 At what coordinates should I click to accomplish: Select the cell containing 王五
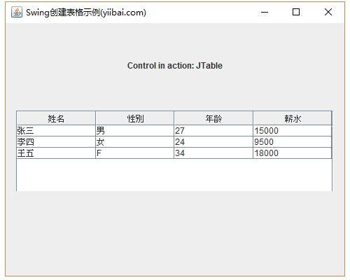(x=56, y=153)
